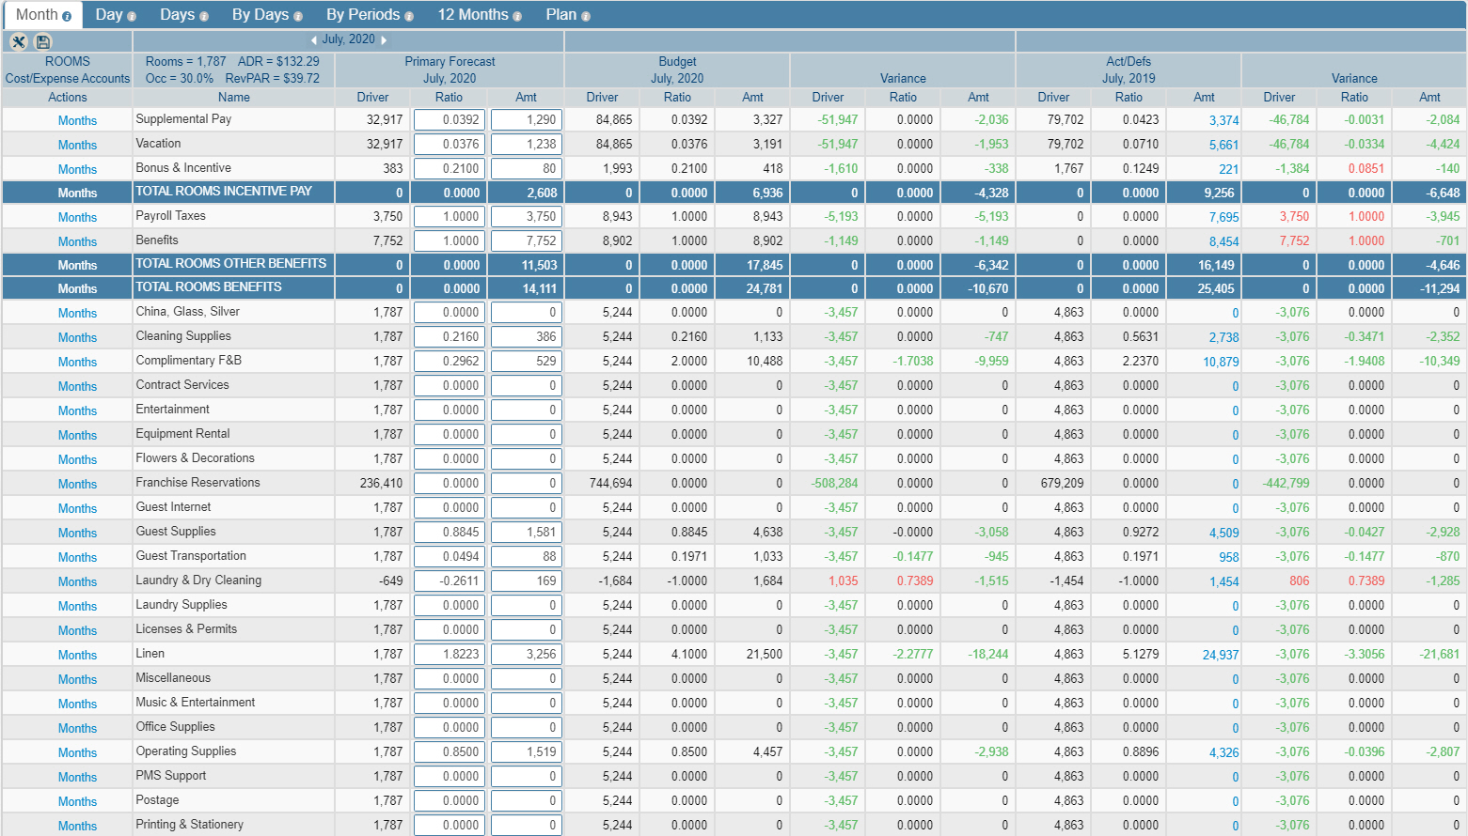Click info icon on Month tab
1468x836 pixels.
pyautogui.click(x=67, y=16)
